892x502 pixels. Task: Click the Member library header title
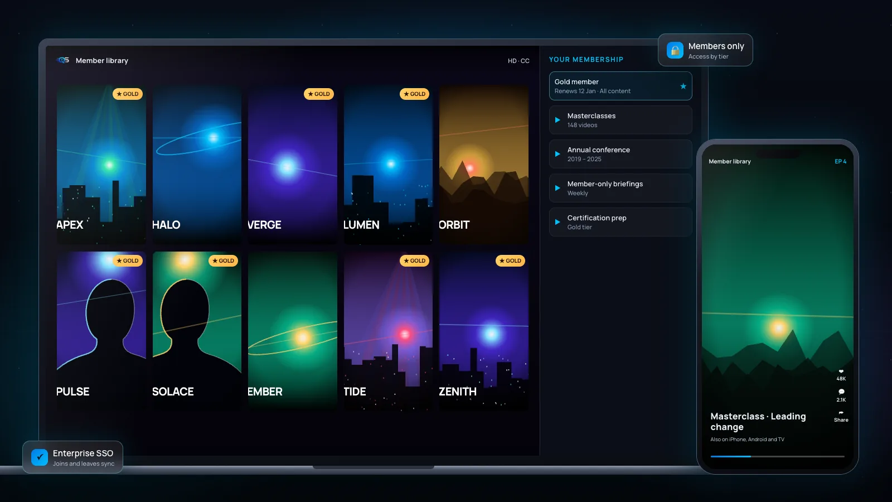tap(102, 60)
